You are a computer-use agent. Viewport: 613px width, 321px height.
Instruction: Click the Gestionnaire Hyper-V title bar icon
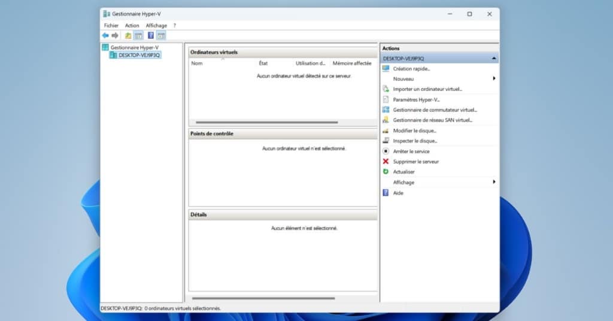[x=107, y=14]
